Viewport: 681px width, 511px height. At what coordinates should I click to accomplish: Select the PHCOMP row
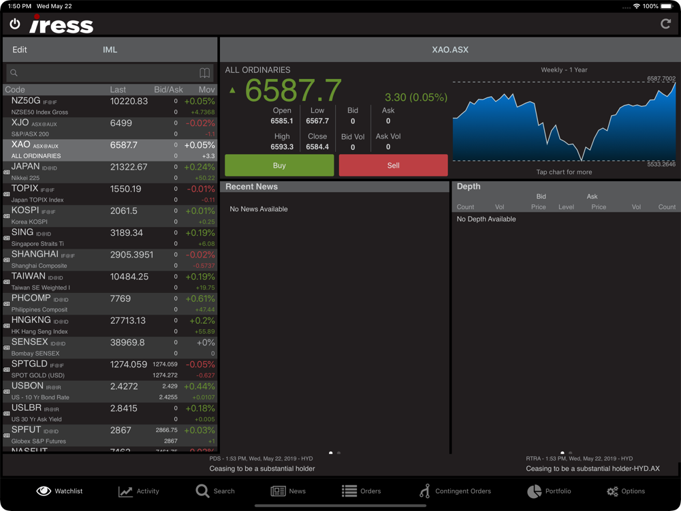(110, 304)
